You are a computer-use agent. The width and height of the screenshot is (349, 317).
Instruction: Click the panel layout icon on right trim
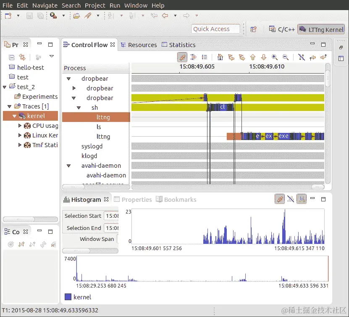pyautogui.click(x=341, y=58)
